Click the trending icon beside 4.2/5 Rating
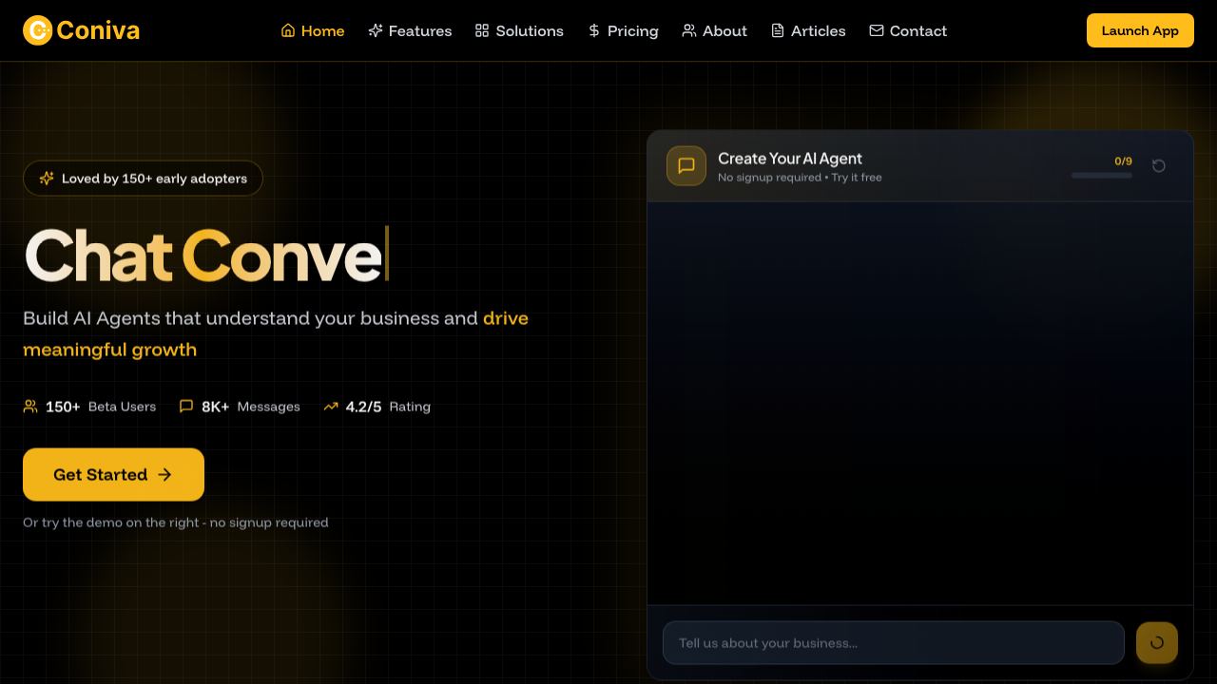 [x=331, y=406]
